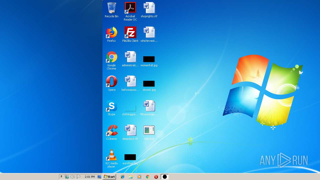The height and width of the screenshot is (180, 320).
Task: Select euroften.jpg image file
Action: 130,159
